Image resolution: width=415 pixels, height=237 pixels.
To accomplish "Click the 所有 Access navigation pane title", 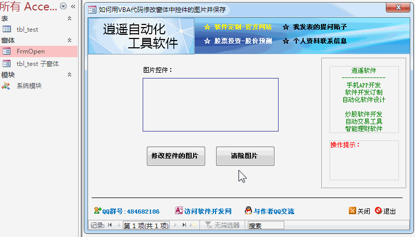I will tap(29, 6).
